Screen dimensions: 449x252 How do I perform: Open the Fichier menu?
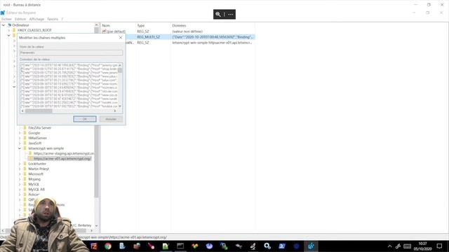point(6,19)
